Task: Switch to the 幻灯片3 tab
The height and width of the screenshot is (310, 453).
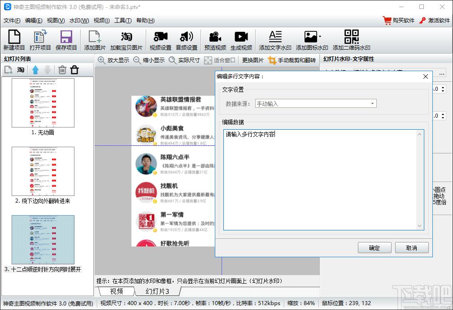Action: (x=157, y=291)
